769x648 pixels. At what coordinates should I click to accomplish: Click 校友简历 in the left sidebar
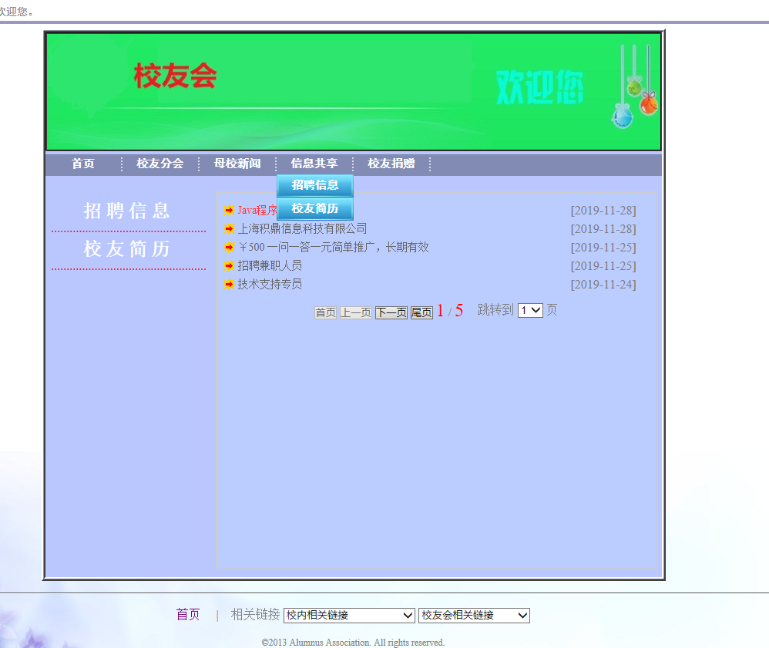click(127, 248)
